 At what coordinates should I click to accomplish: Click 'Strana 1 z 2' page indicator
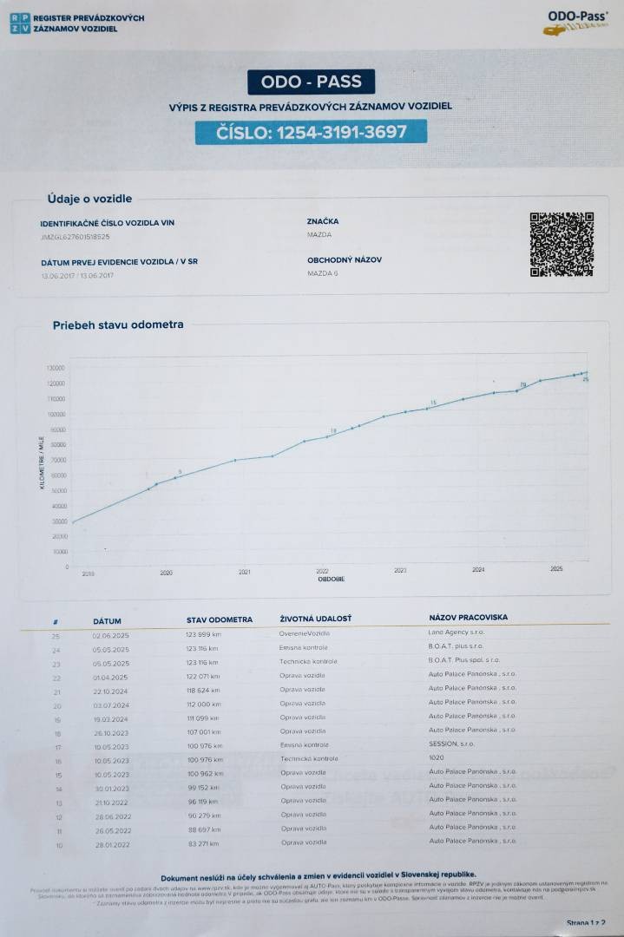(x=586, y=923)
